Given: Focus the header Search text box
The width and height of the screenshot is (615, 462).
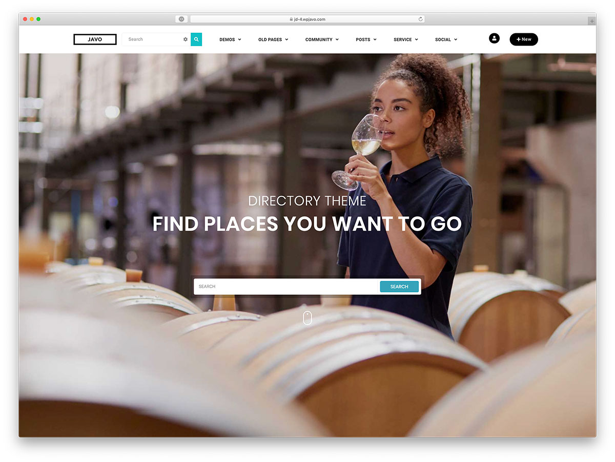Looking at the screenshot, I should (152, 39).
